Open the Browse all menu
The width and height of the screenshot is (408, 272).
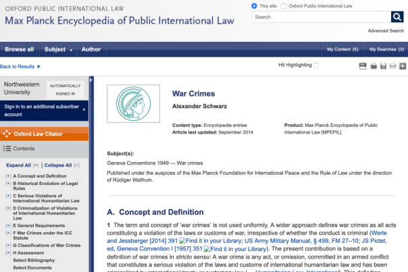[x=20, y=49]
